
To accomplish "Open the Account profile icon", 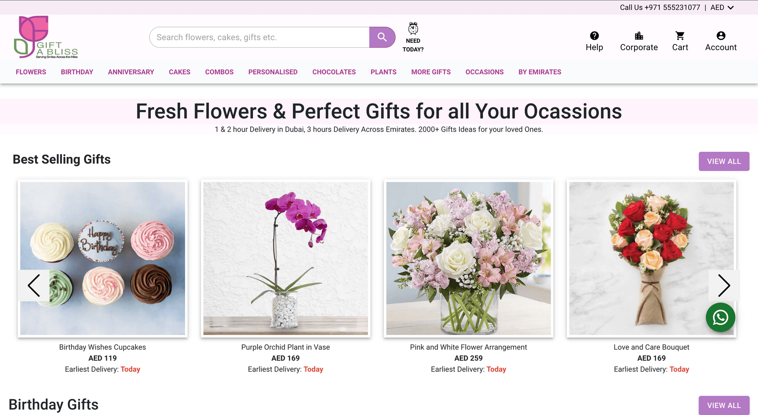I will (720, 35).
